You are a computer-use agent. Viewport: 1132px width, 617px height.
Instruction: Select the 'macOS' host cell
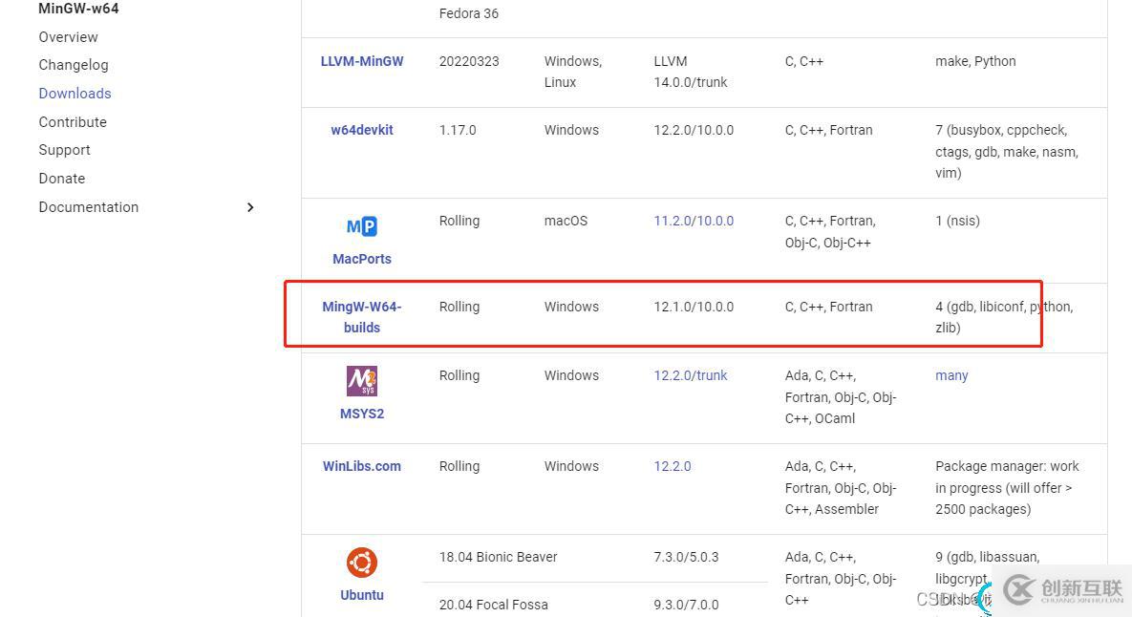coord(566,221)
